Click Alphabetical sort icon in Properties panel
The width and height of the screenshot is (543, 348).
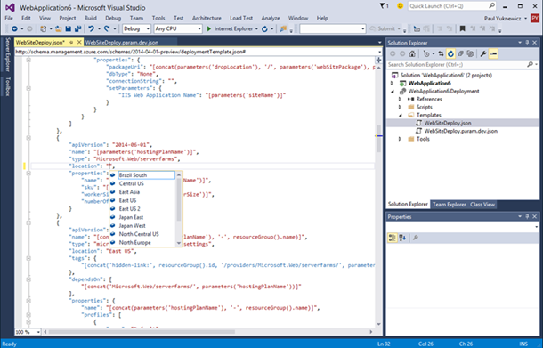pos(402,238)
